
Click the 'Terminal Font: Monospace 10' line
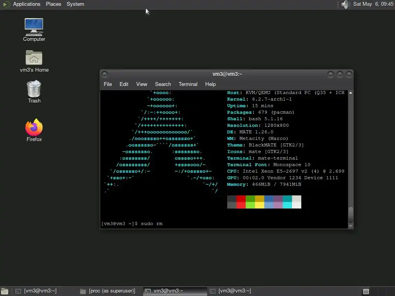pos(268,165)
